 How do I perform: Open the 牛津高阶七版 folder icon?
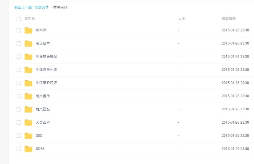point(28,70)
